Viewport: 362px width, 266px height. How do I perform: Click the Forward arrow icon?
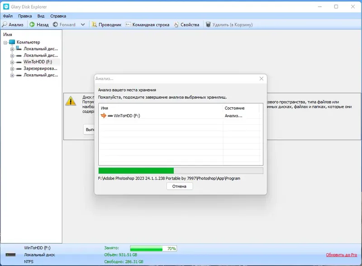point(55,24)
